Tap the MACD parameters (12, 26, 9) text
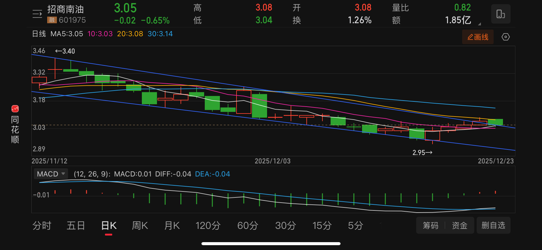542x250 pixels. click(92, 174)
